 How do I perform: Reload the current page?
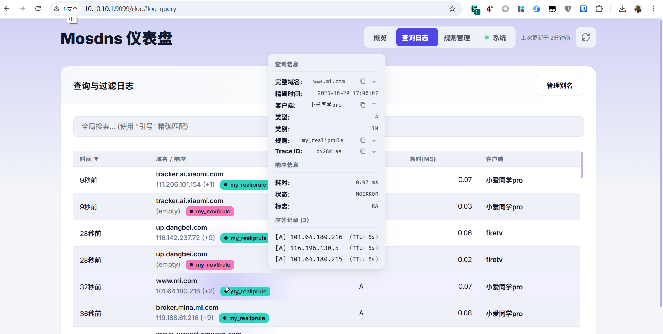[38, 9]
